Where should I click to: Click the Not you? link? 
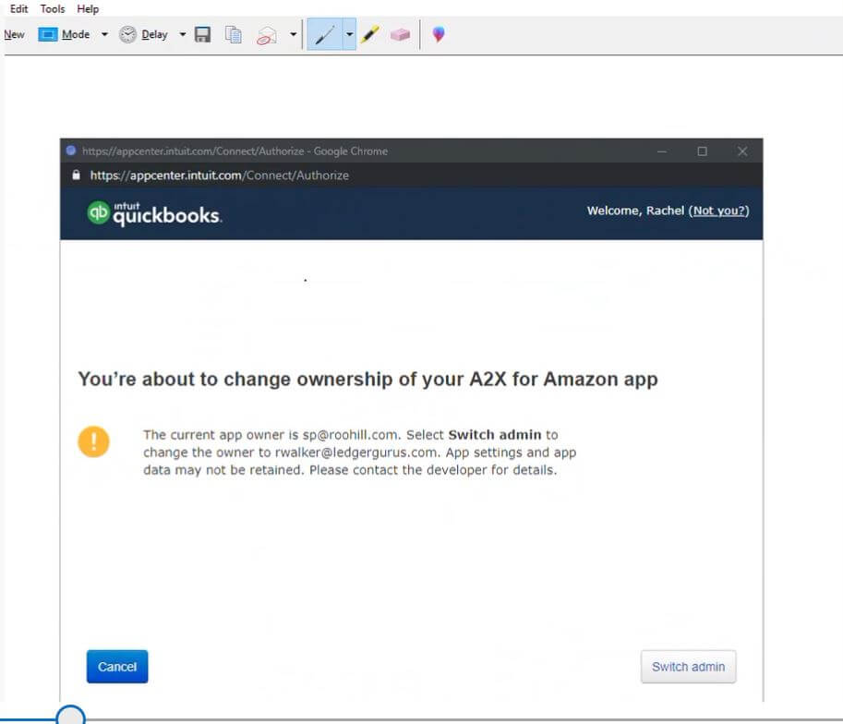click(x=718, y=211)
